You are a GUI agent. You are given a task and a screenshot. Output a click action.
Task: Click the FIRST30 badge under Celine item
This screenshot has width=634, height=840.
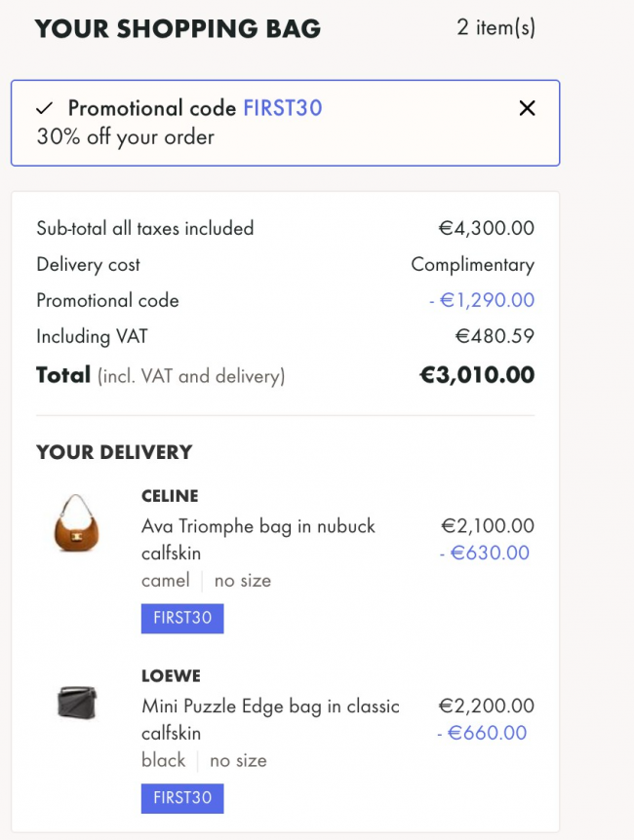click(x=182, y=619)
